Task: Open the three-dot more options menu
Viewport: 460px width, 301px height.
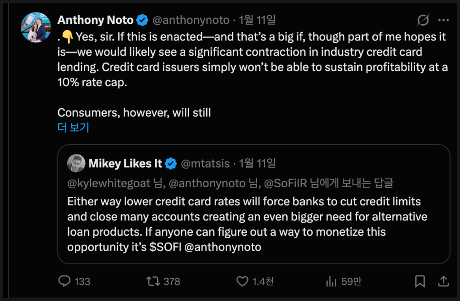Action: point(443,20)
